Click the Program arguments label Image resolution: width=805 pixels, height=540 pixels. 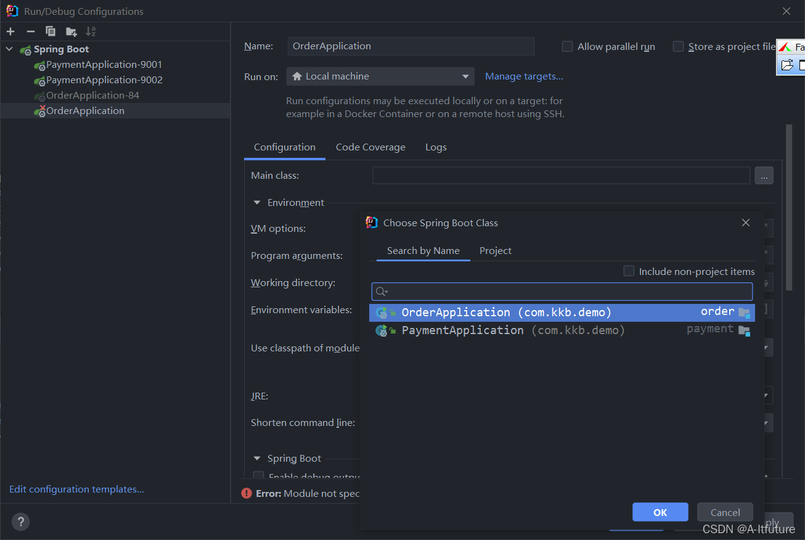(296, 256)
